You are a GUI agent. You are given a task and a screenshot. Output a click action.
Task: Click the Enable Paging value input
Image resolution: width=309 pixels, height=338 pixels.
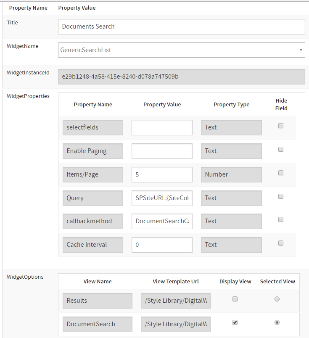pos(162,151)
